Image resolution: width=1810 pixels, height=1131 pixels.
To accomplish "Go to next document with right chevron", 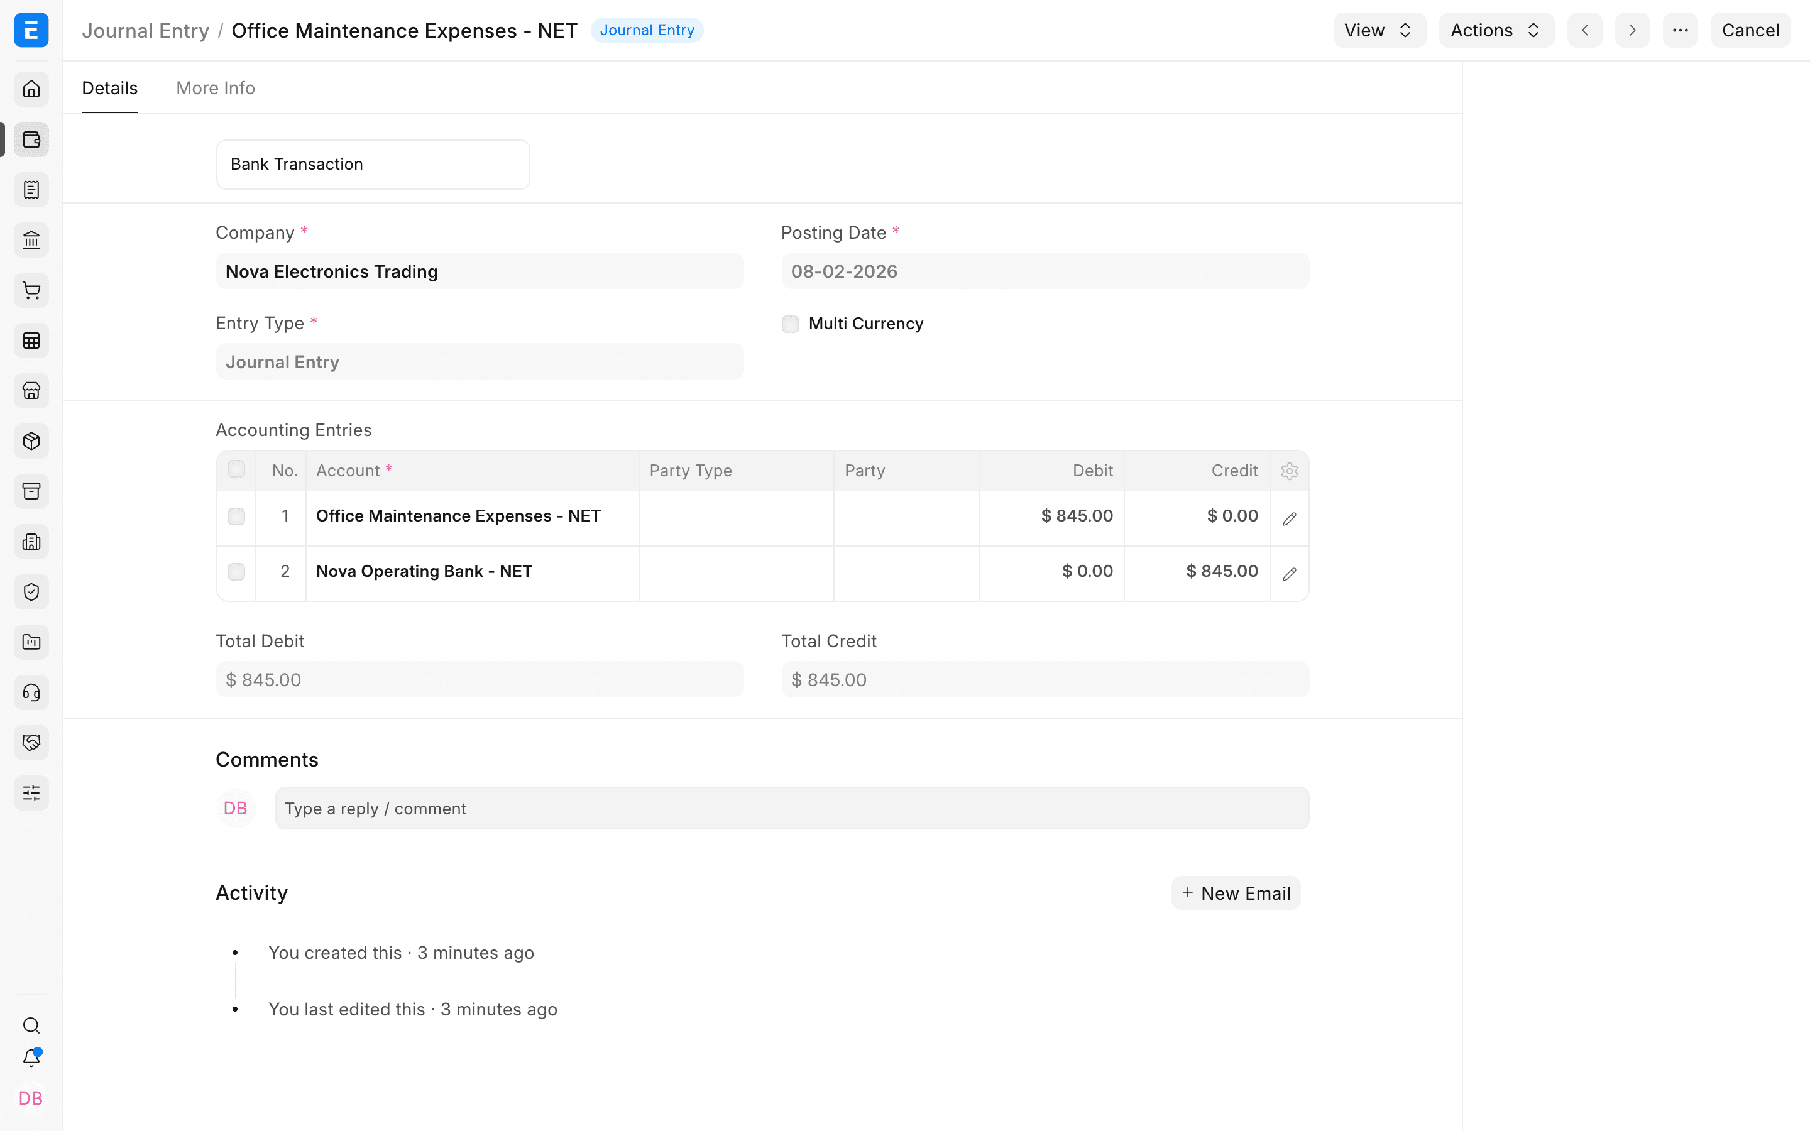I will click(1632, 30).
